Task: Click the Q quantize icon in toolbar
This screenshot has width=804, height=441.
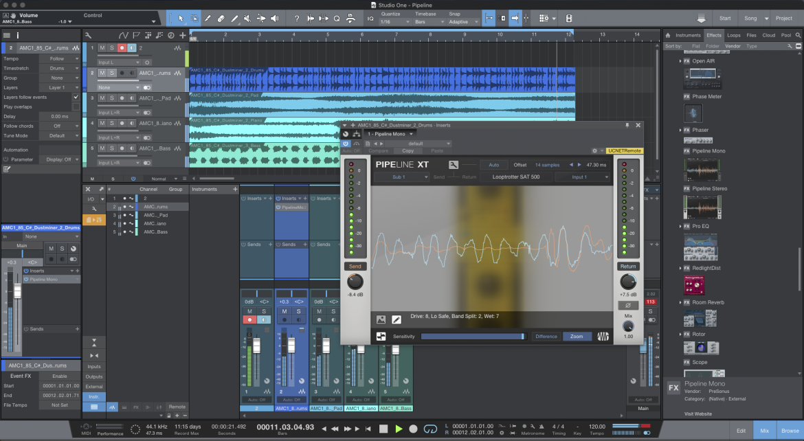Action: [x=337, y=19]
